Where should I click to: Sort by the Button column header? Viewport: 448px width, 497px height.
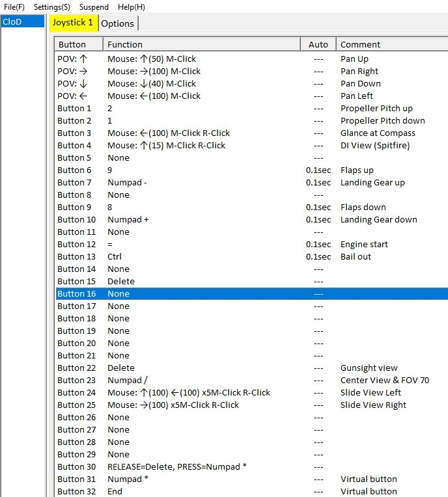tap(79, 44)
